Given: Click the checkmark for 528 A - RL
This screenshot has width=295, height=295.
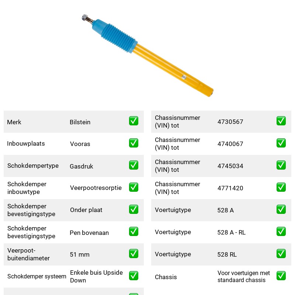Looking at the screenshot, I should pos(281,232).
